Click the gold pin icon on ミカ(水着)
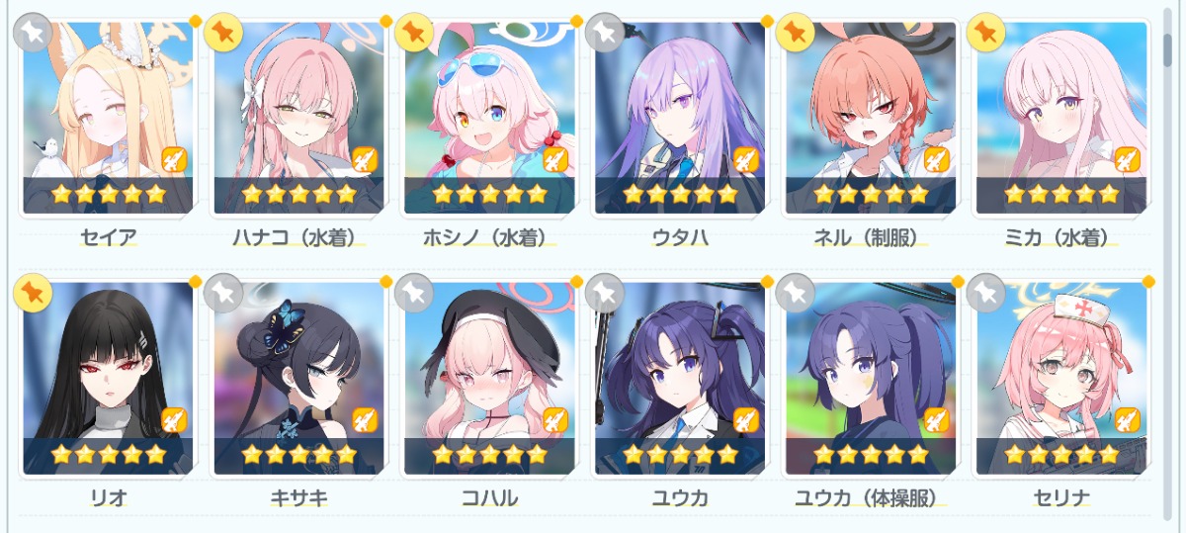Image resolution: width=1186 pixels, height=533 pixels. click(986, 33)
